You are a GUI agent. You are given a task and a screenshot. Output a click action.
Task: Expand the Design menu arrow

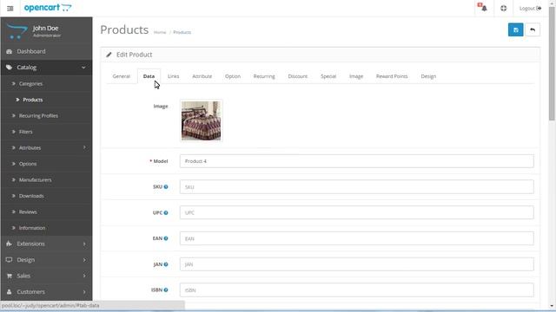pos(84,260)
